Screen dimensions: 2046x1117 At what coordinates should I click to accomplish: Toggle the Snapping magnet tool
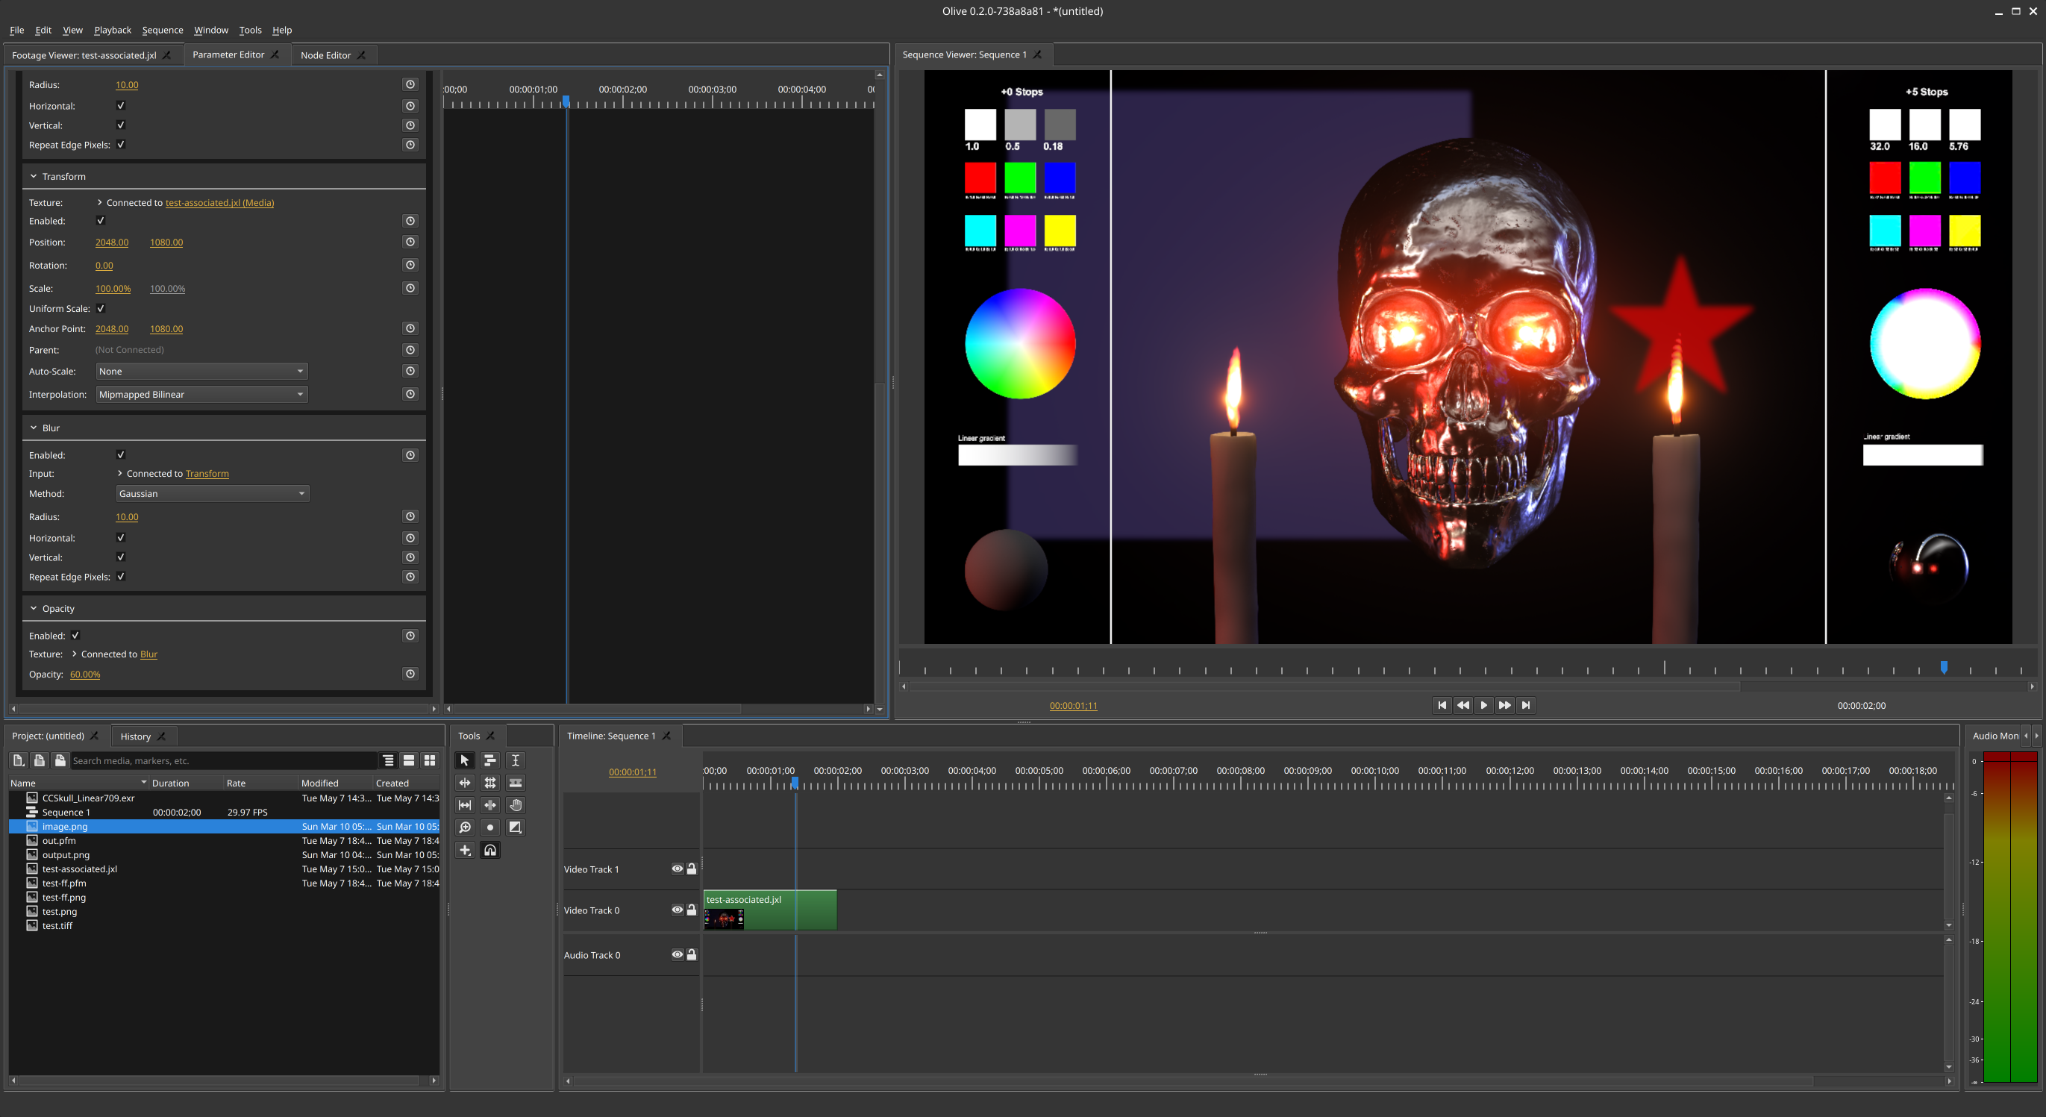point(490,850)
